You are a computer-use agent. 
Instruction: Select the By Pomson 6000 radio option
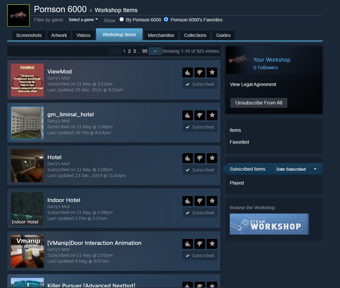coord(122,19)
